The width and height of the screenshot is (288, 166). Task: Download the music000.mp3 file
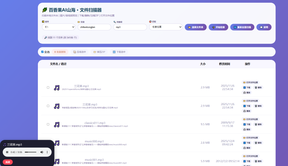tap(247, 143)
